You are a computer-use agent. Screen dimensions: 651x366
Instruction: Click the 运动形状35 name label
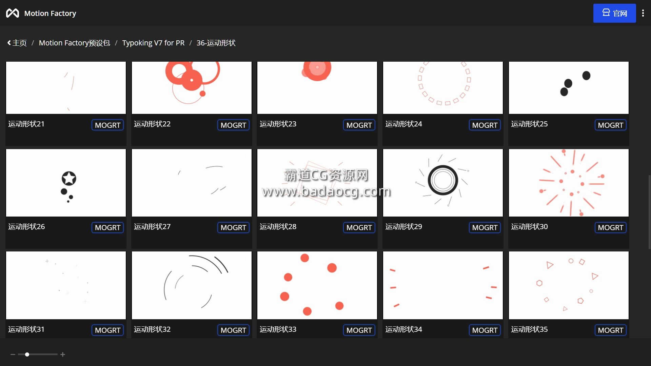(x=529, y=329)
